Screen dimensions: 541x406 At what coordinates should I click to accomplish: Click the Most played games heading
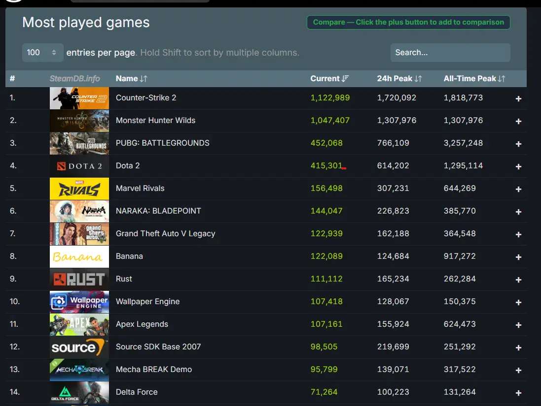pos(86,23)
